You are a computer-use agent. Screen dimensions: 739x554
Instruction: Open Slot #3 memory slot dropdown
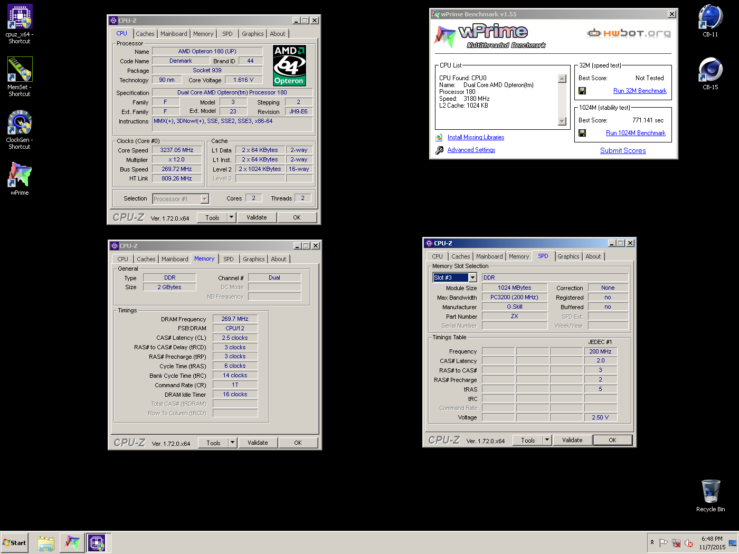(x=472, y=278)
